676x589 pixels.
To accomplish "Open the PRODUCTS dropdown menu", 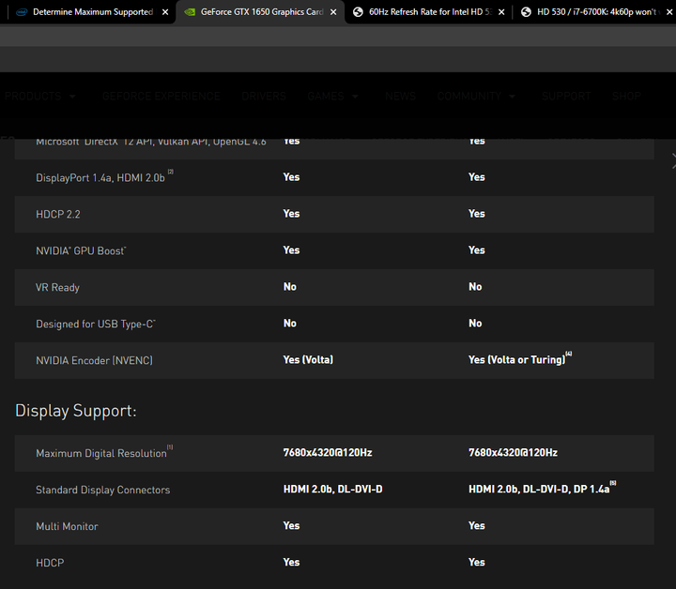I will (40, 96).
